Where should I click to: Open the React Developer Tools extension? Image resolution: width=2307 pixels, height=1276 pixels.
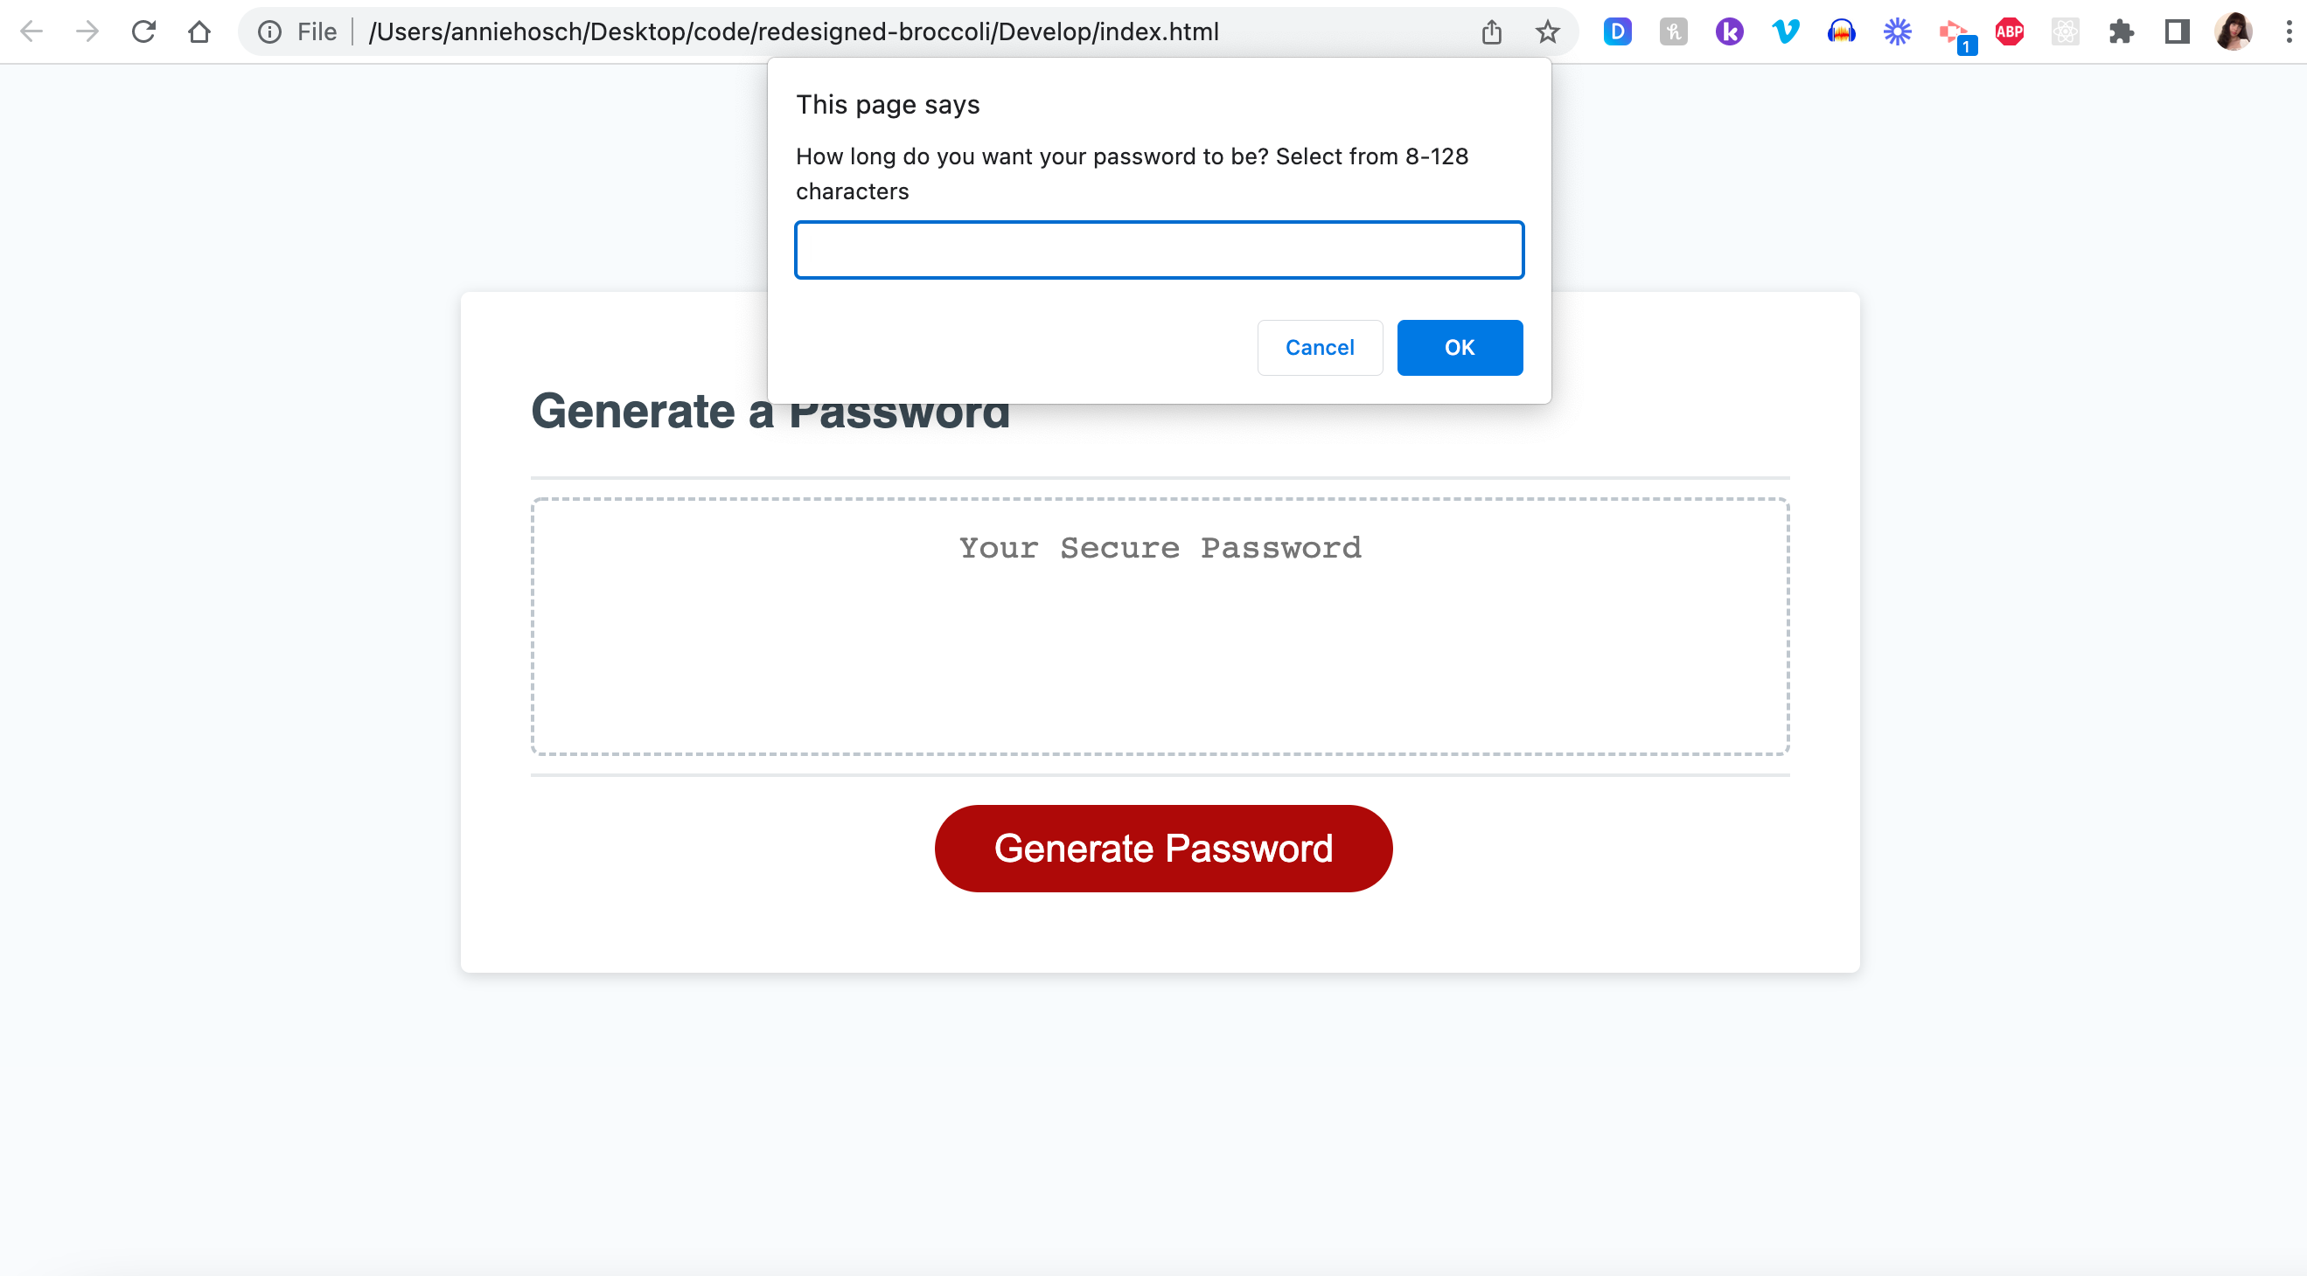tap(2066, 31)
